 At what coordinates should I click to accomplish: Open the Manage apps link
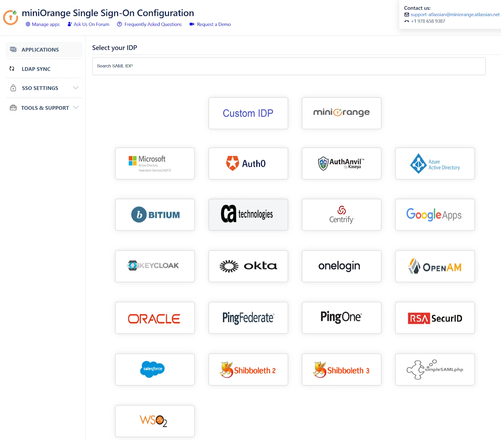[43, 24]
